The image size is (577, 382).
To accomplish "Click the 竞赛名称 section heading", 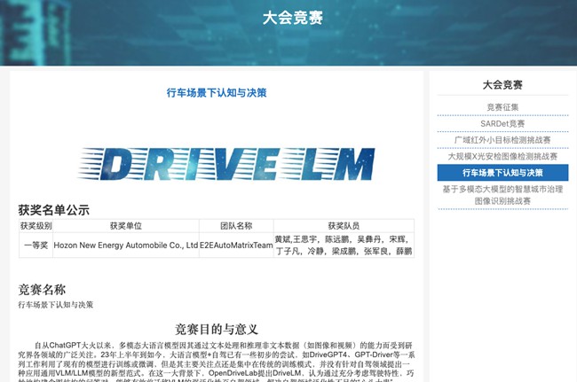I will coord(42,289).
